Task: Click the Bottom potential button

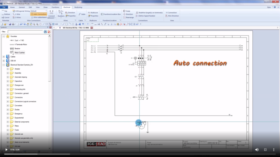Action: [x=6, y=14]
